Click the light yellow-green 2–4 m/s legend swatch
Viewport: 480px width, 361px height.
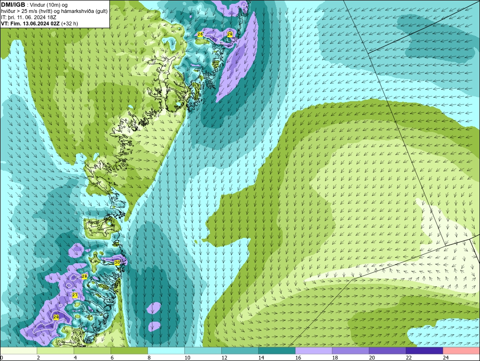(x=55, y=350)
